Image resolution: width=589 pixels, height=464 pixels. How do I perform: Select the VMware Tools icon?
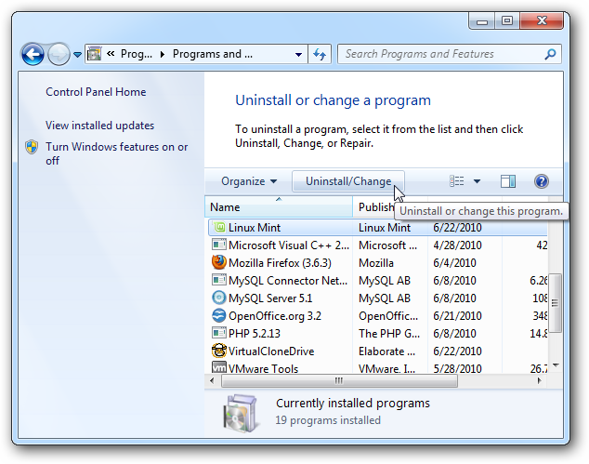(219, 367)
